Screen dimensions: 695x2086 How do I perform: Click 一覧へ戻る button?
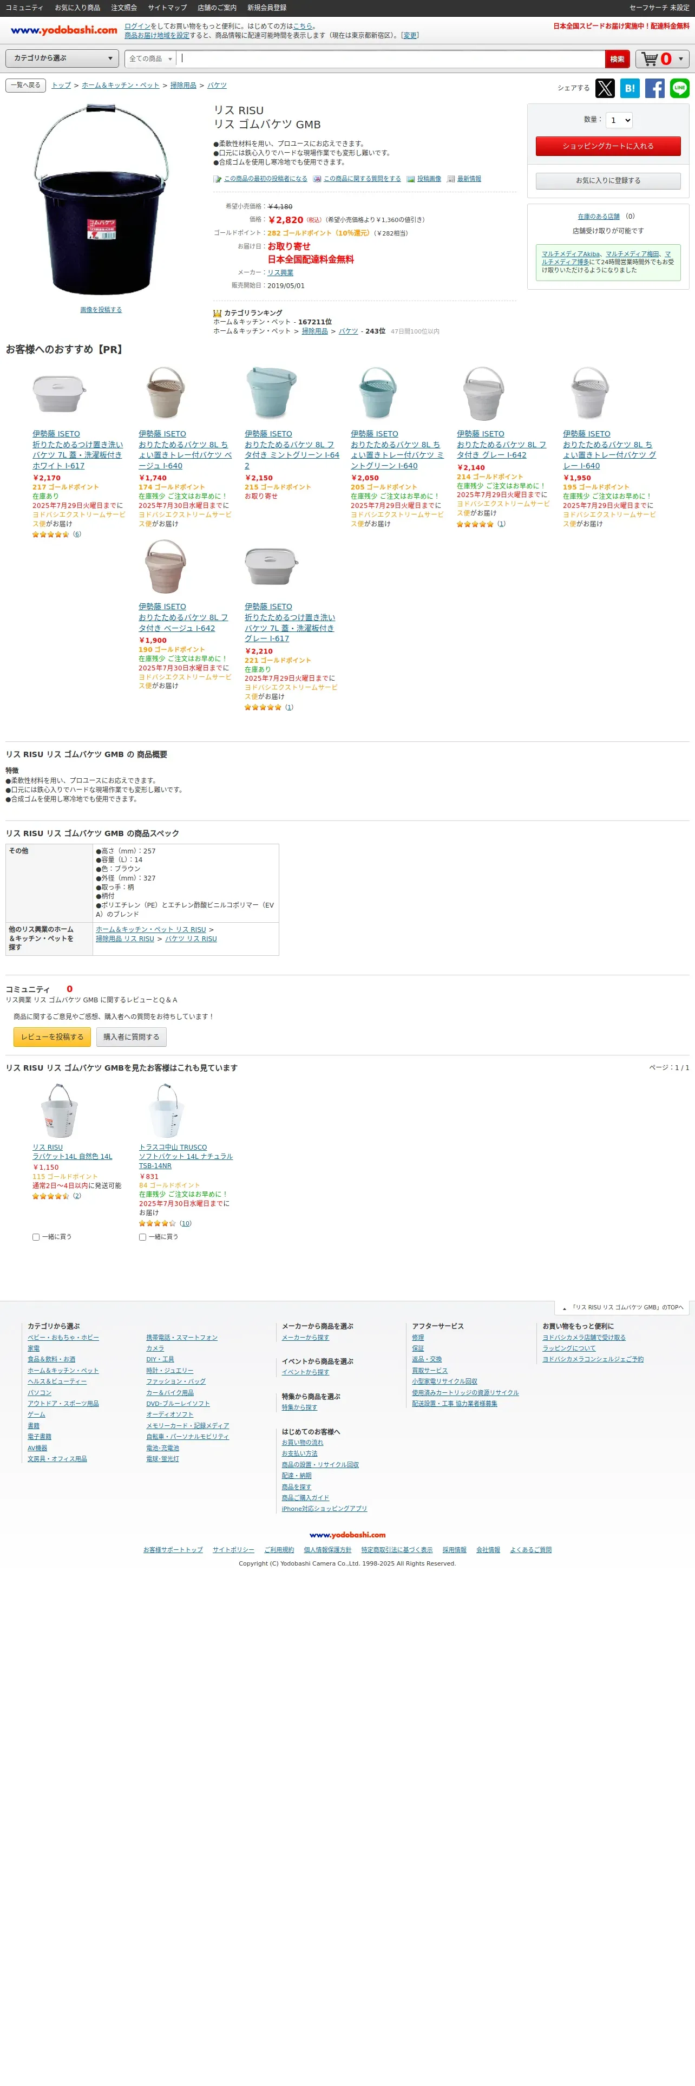[26, 85]
